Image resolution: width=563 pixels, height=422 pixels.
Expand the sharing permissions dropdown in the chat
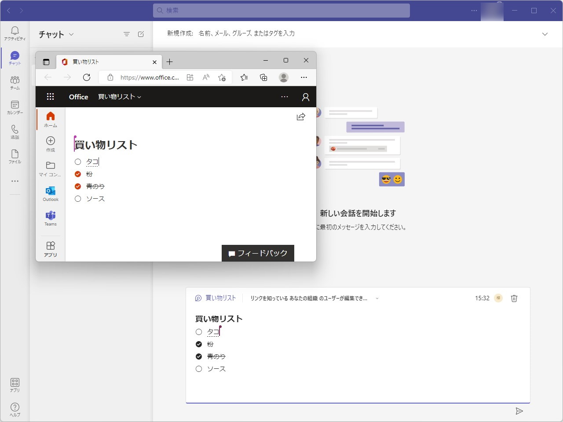pyautogui.click(x=377, y=298)
